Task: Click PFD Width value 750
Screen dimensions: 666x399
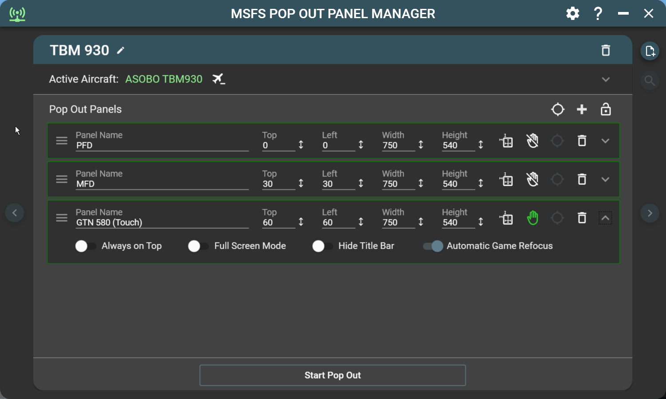Action: (398, 145)
